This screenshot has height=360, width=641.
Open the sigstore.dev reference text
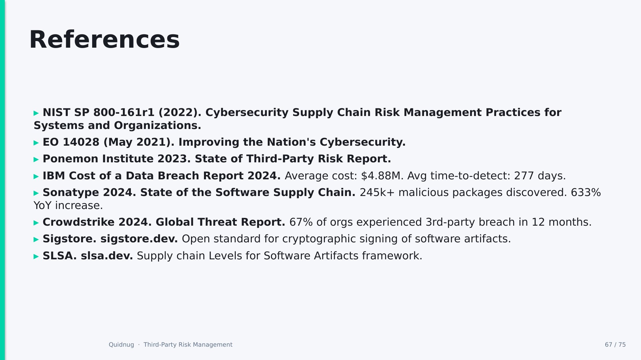[x=139, y=239]
